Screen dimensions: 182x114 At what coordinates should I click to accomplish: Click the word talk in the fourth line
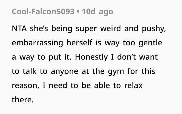30,71
